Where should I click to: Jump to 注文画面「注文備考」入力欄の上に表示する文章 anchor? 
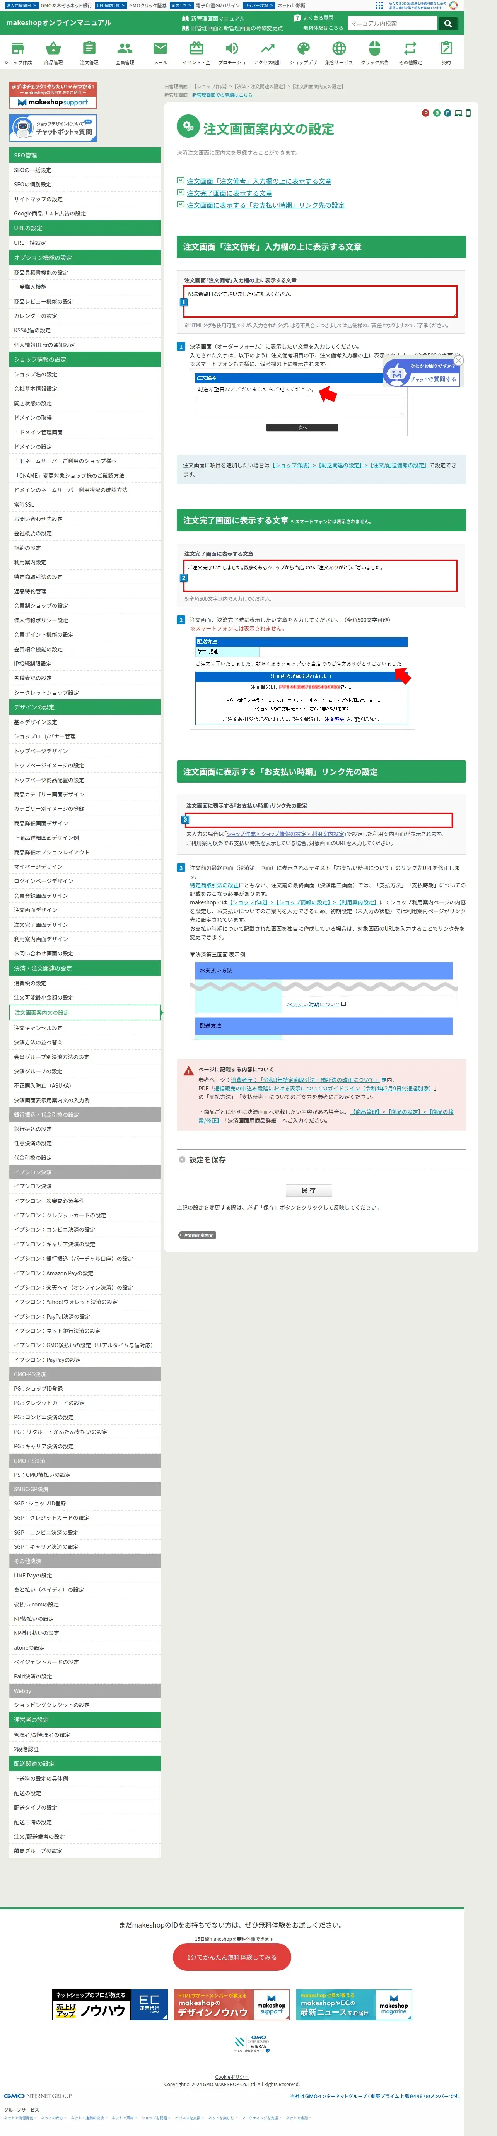(259, 181)
